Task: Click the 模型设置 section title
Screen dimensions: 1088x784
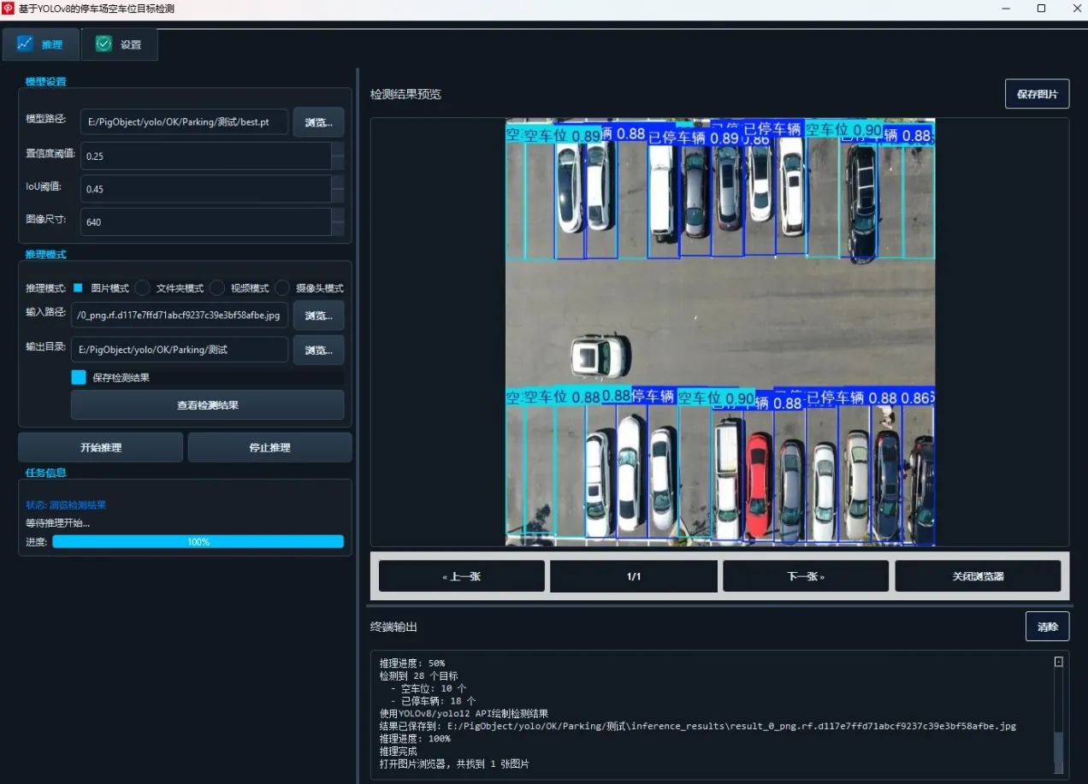Action: (45, 82)
